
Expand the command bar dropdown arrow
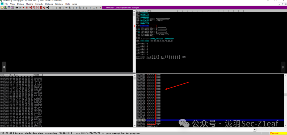[x=254, y=129]
